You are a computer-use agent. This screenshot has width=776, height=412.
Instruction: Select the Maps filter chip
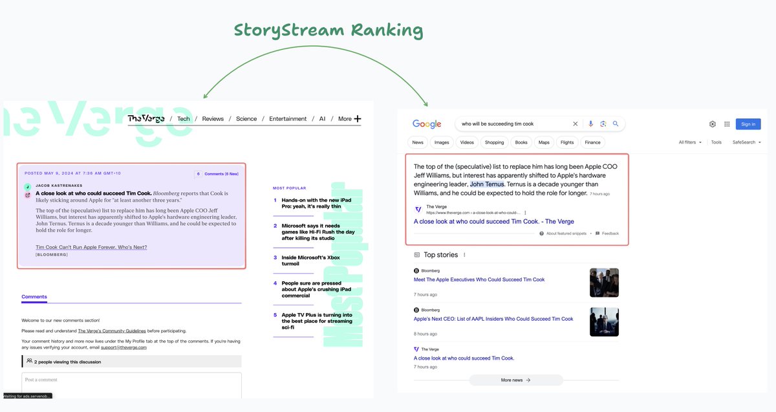(544, 142)
